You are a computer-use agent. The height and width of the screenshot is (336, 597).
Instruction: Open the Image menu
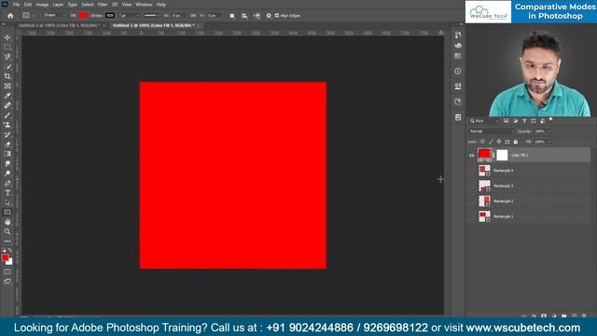42,5
